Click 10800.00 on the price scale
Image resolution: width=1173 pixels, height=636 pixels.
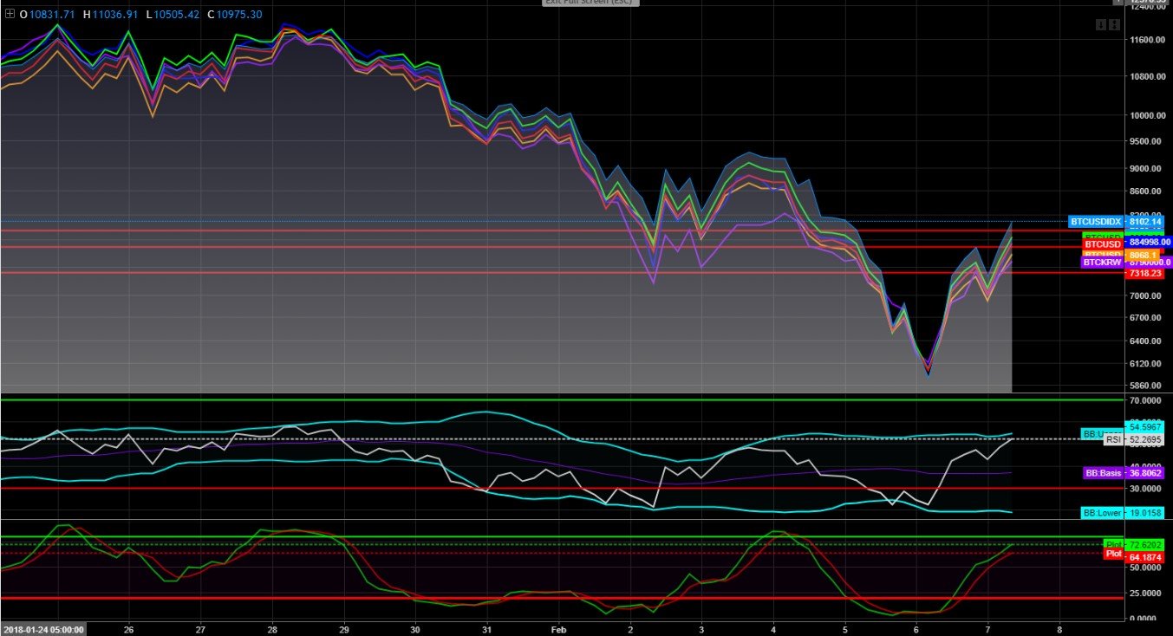(x=1148, y=76)
